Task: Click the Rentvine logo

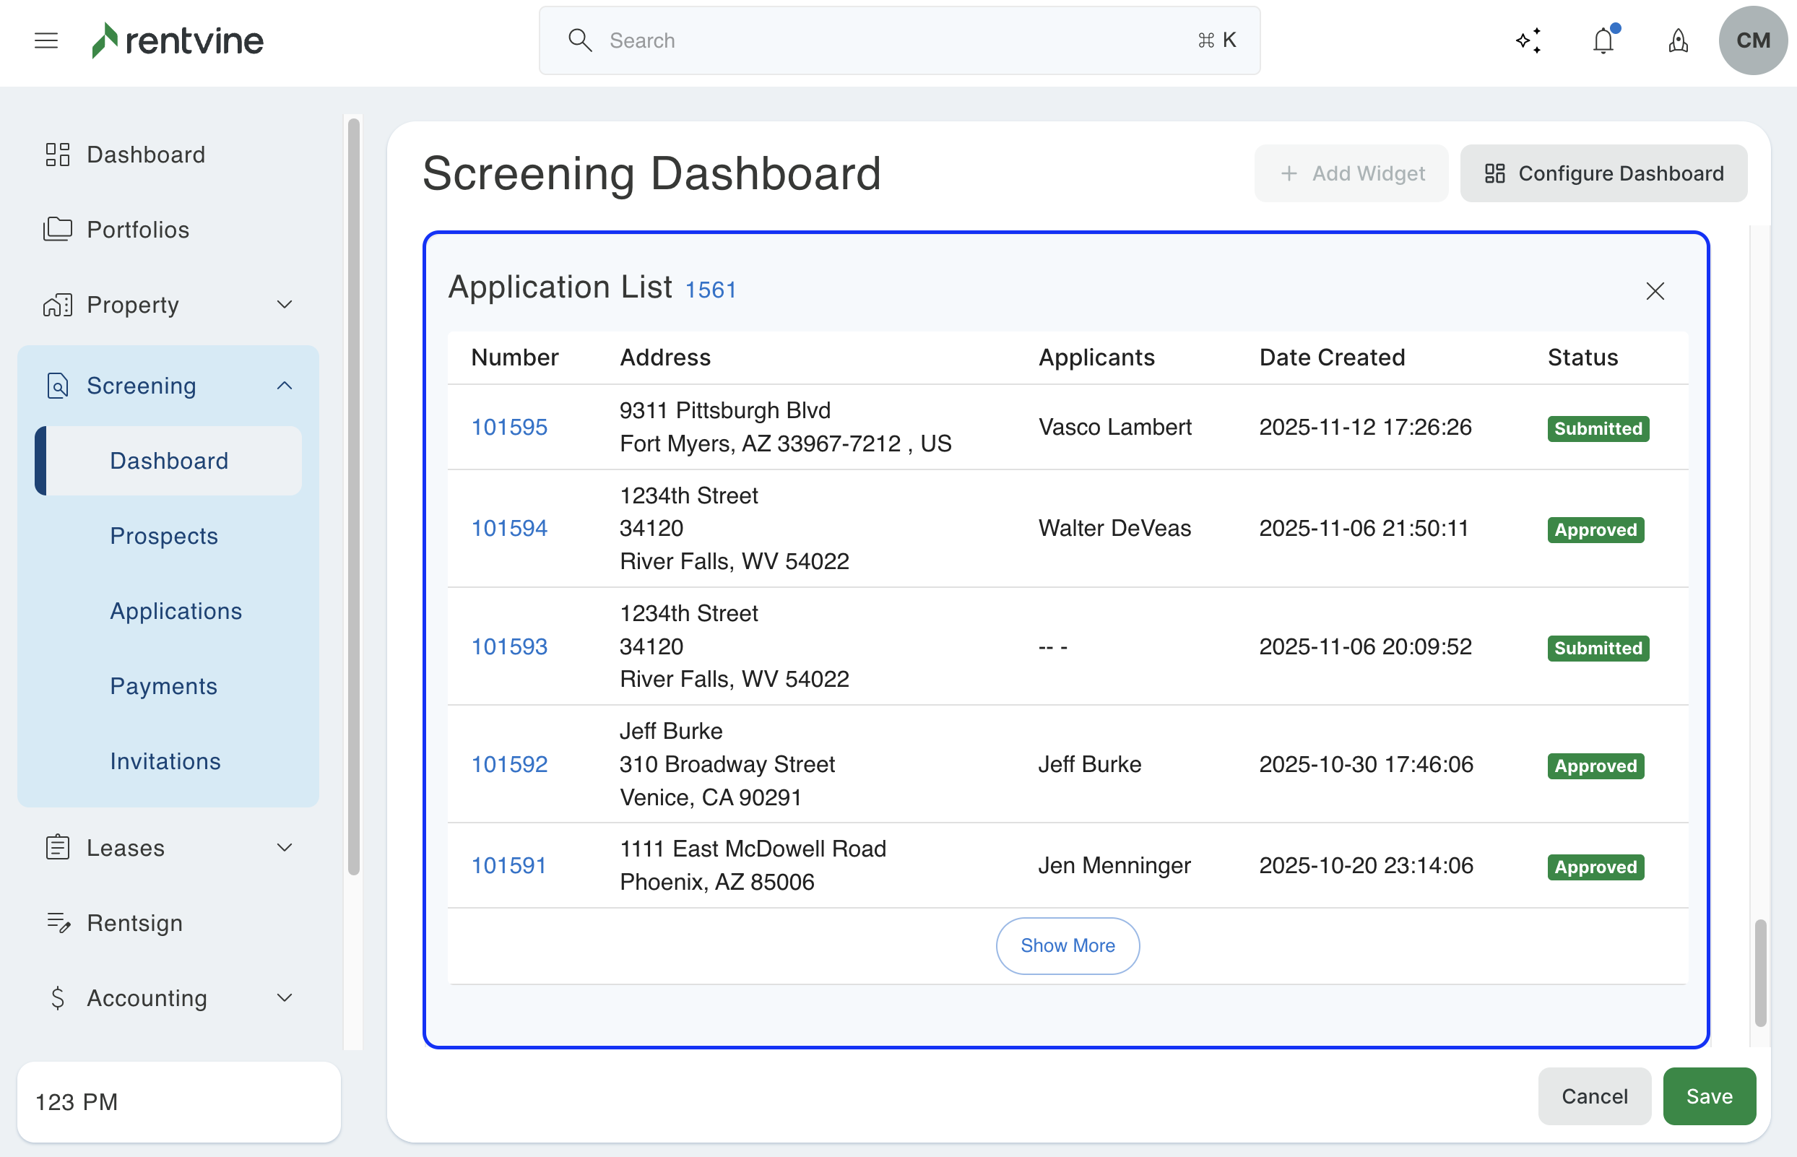Action: click(x=178, y=40)
